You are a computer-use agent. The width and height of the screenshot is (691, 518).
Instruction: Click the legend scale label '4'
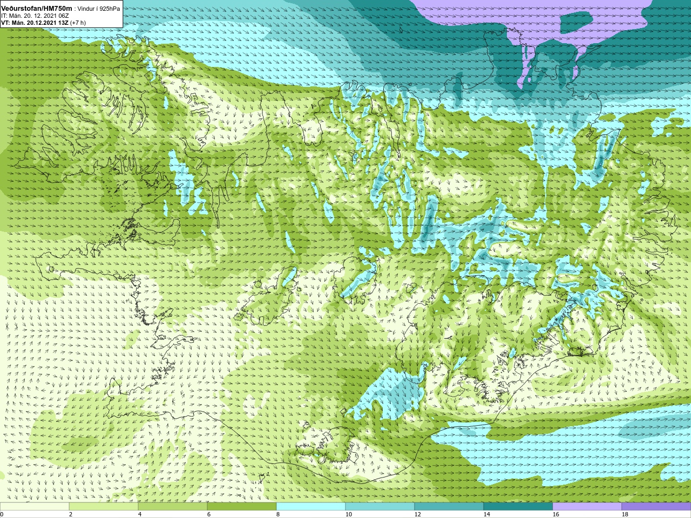point(140,514)
